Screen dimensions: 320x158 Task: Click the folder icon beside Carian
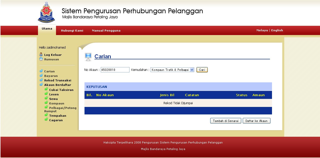(41, 71)
